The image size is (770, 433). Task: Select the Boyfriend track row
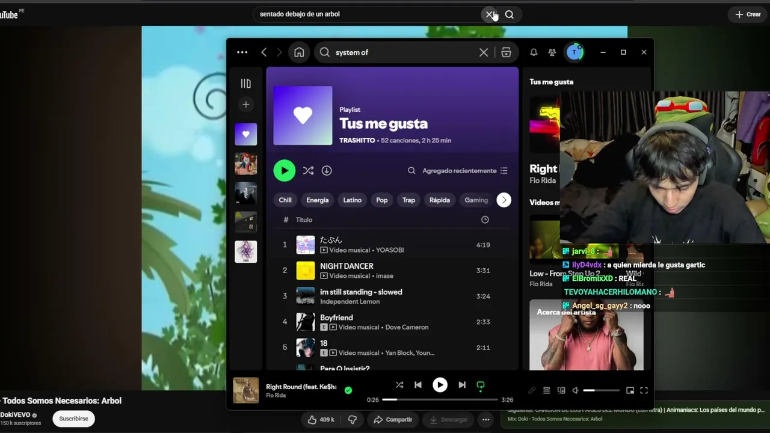392,322
